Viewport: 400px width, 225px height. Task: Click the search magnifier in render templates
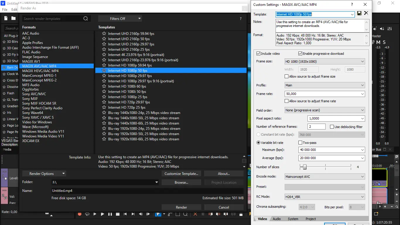[86, 18]
